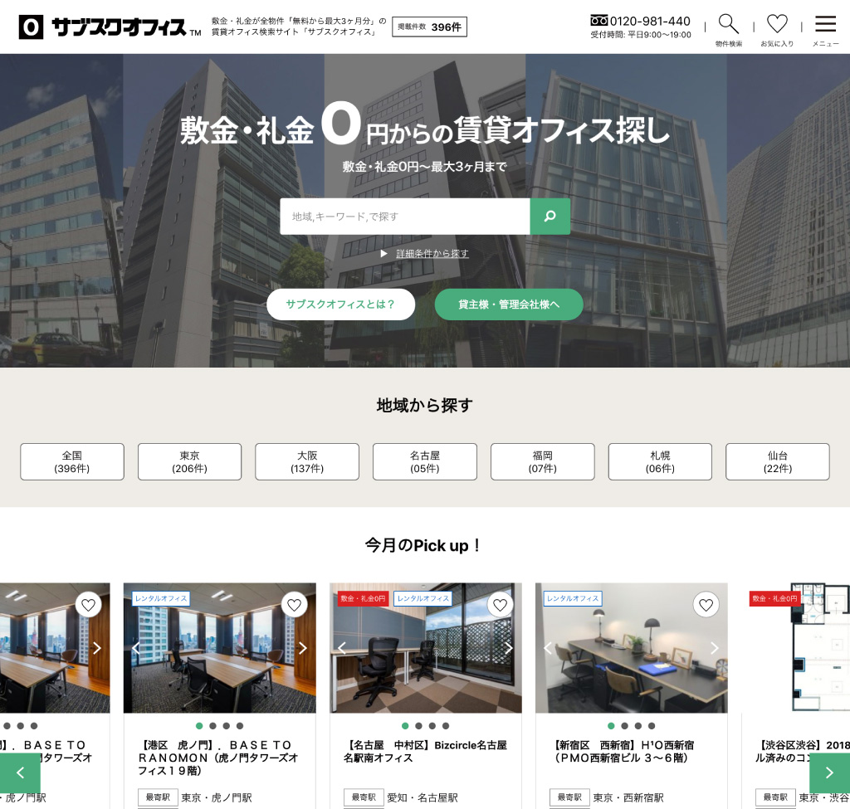The width and height of the screenshot is (850, 809).
Task: Jump to second photo dot on Bizcircle名古屋 card
Action: tap(418, 726)
